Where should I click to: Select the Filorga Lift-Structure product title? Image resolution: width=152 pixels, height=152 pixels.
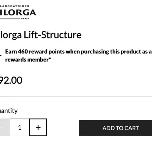click(x=41, y=35)
